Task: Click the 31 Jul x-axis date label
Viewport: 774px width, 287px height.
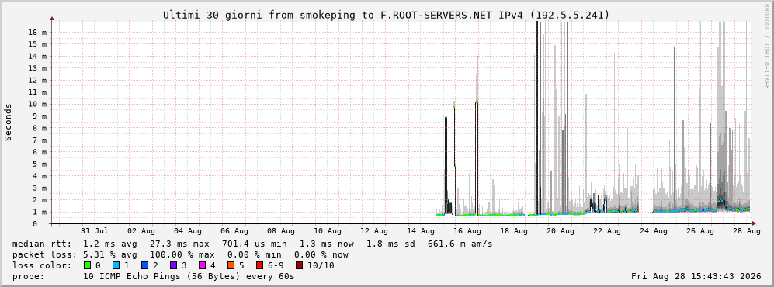Action: [94, 230]
